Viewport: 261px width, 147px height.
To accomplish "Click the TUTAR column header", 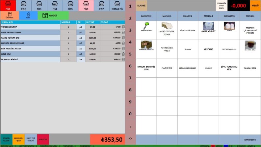I will [113, 22].
